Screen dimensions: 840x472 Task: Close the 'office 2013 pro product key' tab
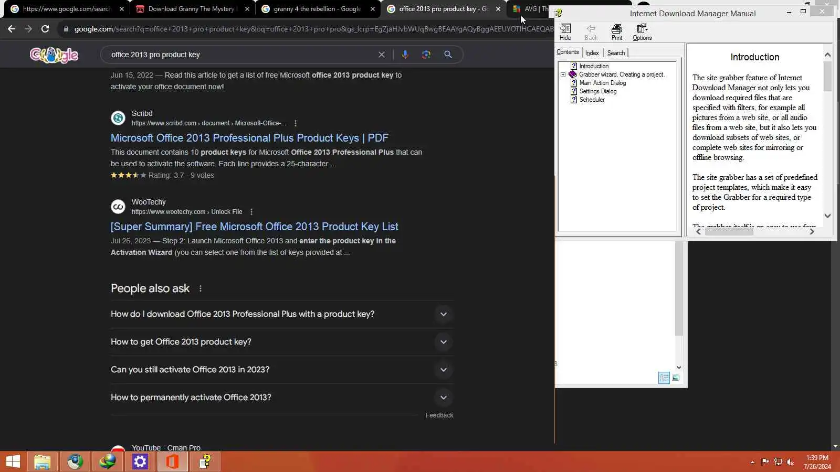(x=498, y=9)
